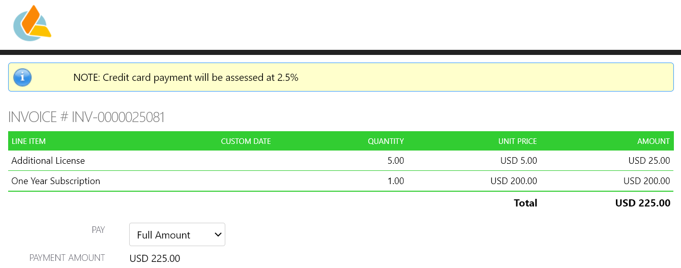
Task: Click the blue info icon in the note
Action: [22, 77]
